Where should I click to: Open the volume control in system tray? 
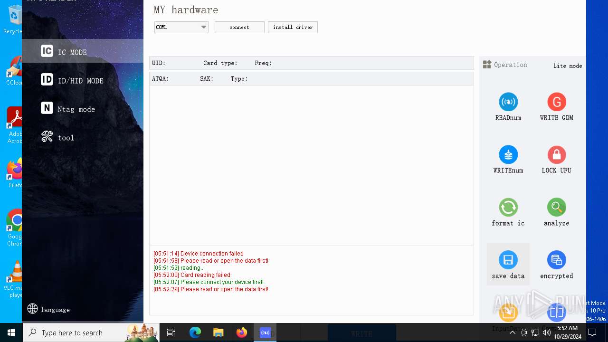tap(547, 332)
